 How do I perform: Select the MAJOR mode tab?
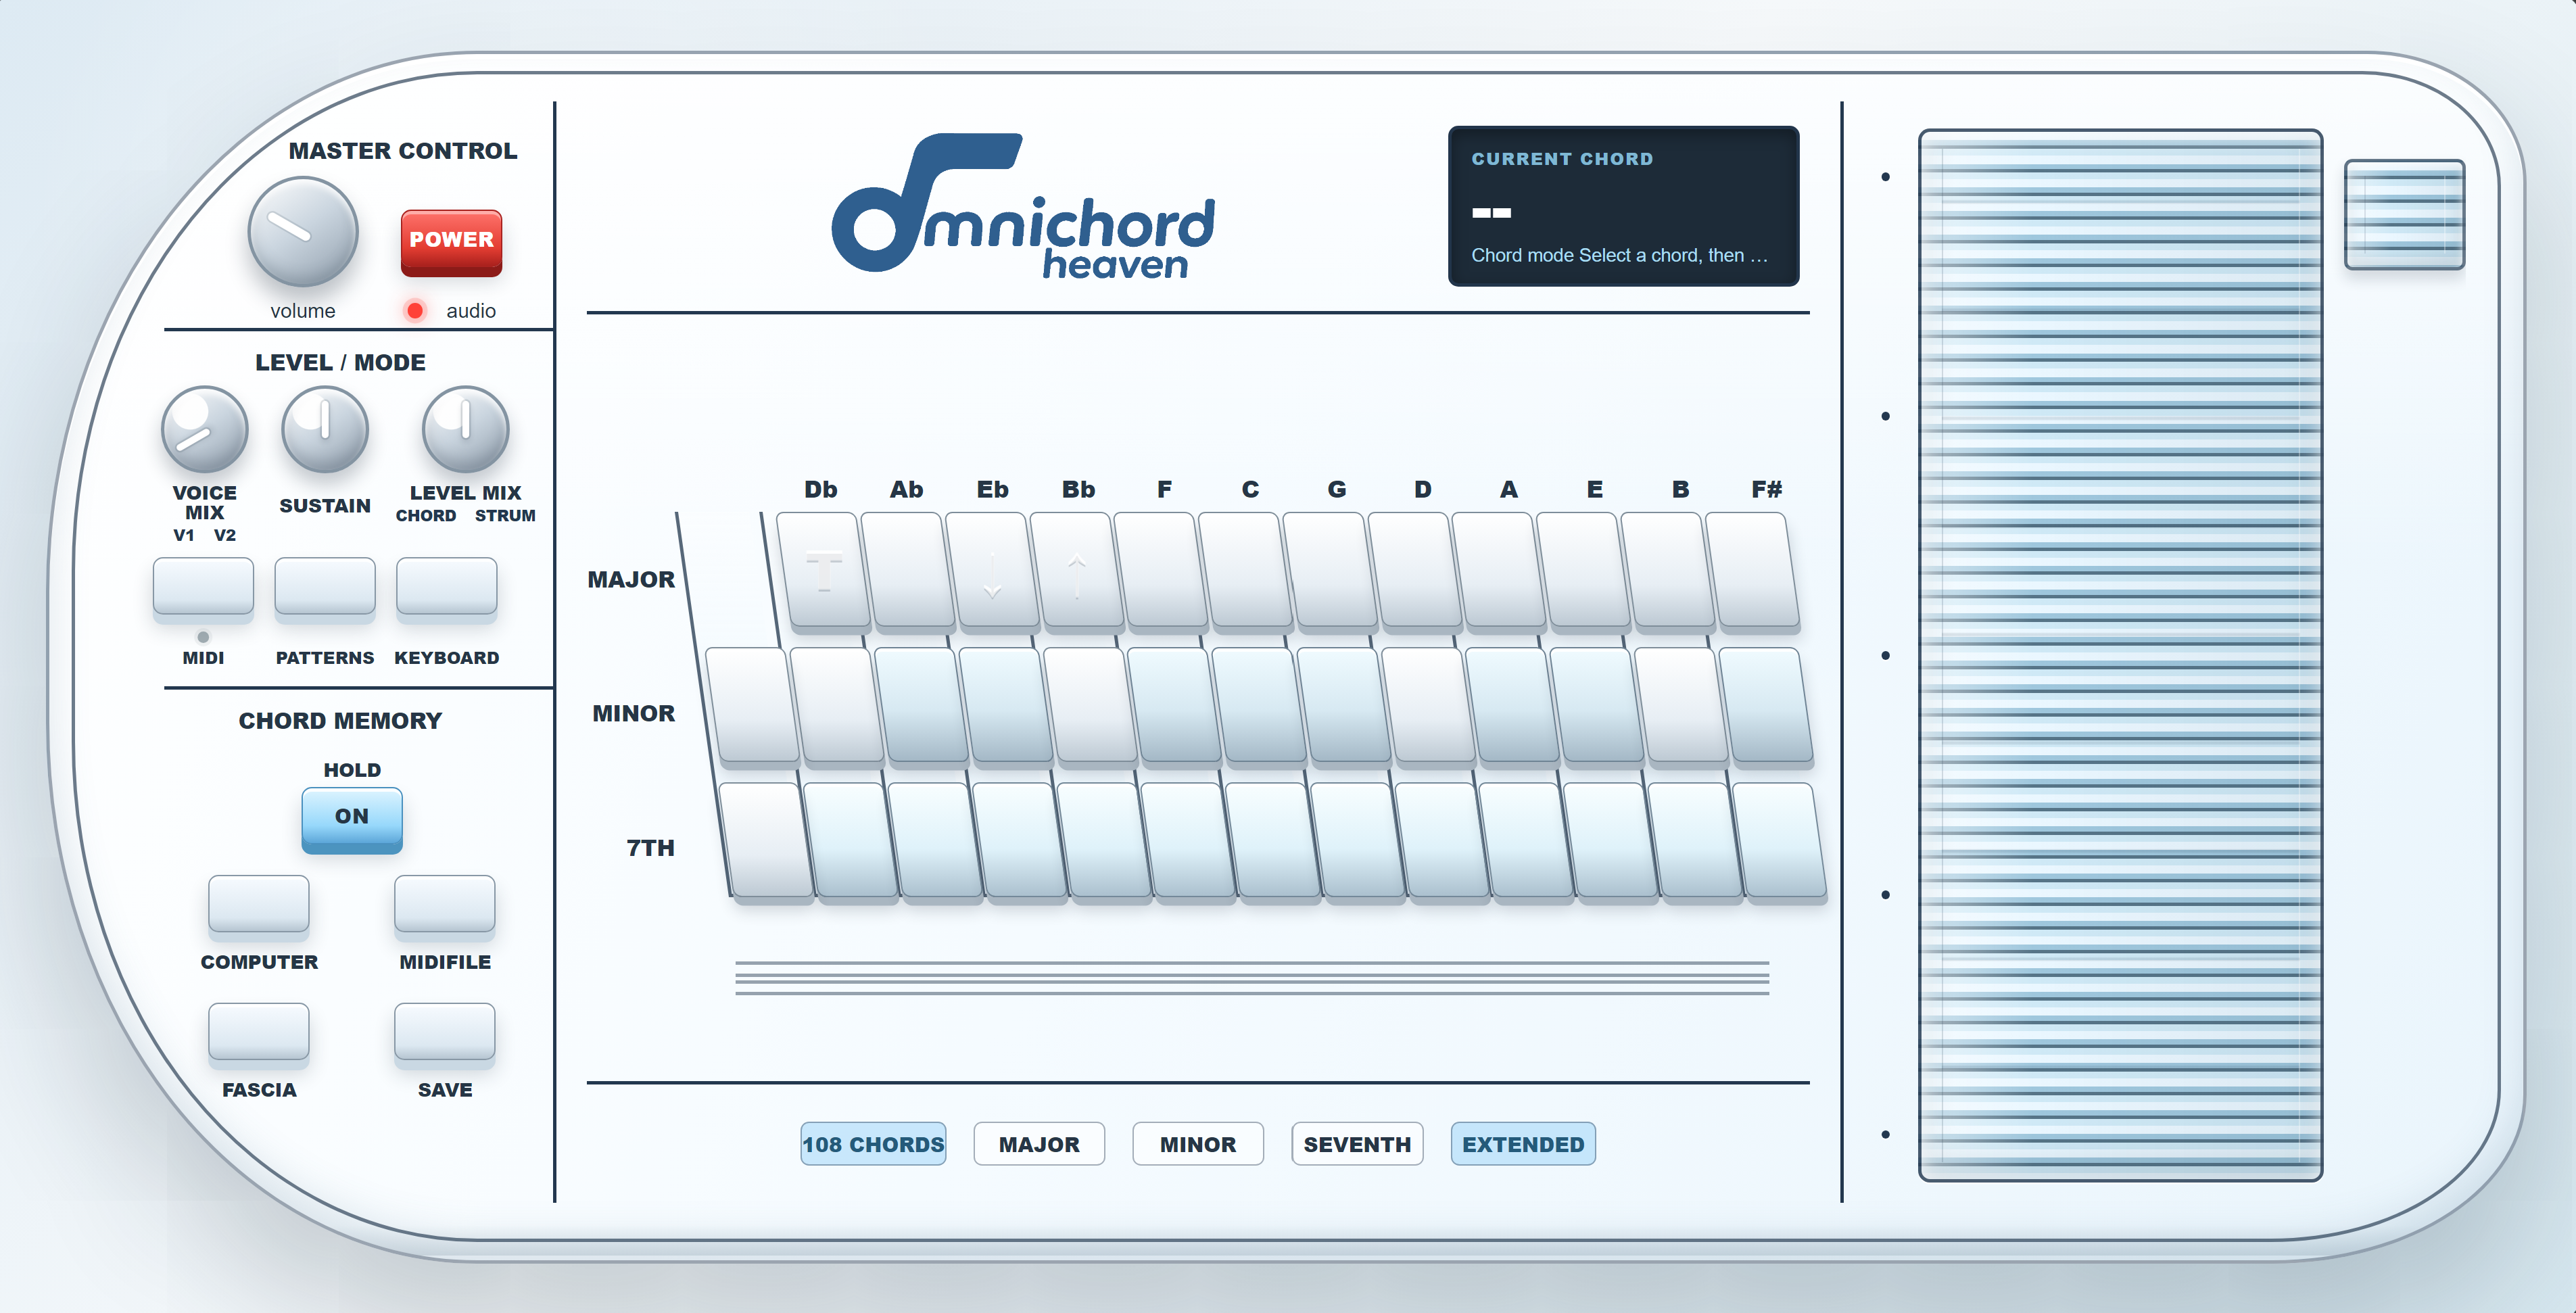(x=1039, y=1144)
